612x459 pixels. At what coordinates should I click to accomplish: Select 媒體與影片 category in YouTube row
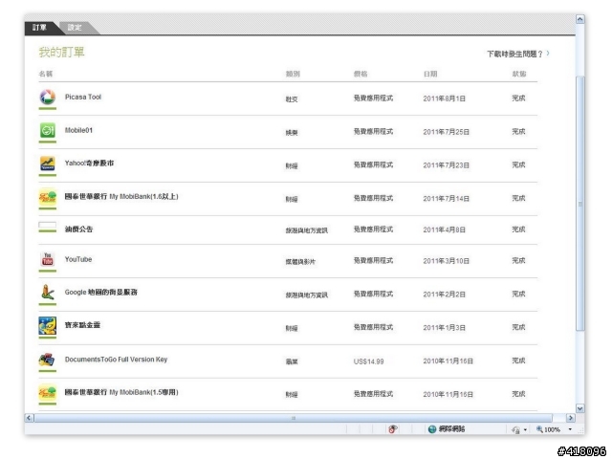[300, 262]
